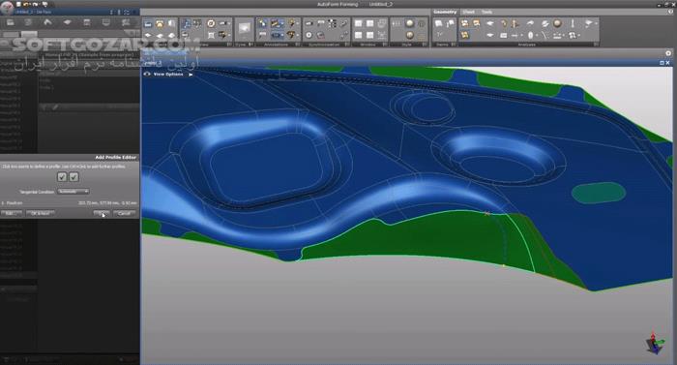Expand the Annotations group options launcher
This screenshot has height=365, width=677.
pos(298,45)
